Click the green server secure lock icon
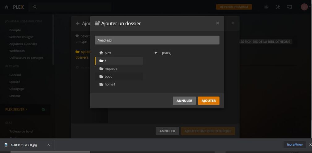 [x=43, y=110]
